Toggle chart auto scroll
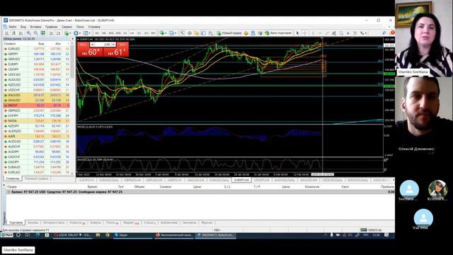The width and height of the screenshot is (453, 255). [x=51, y=33]
